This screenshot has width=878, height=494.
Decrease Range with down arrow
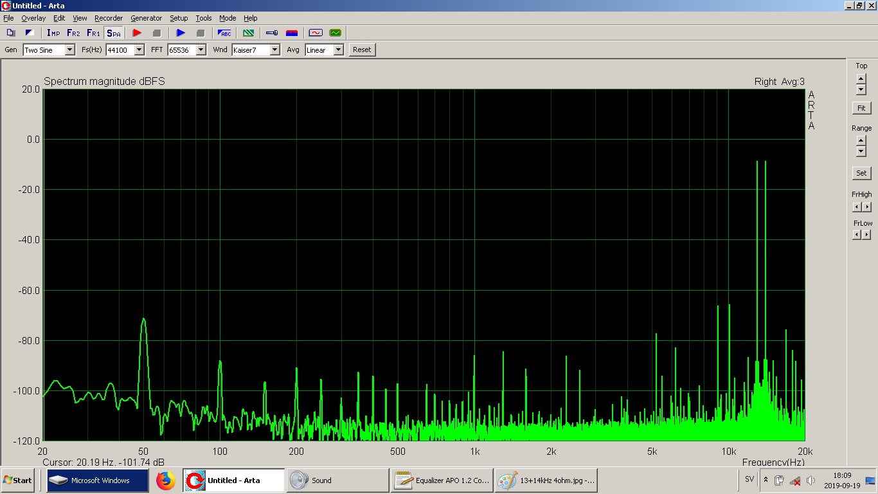(861, 151)
